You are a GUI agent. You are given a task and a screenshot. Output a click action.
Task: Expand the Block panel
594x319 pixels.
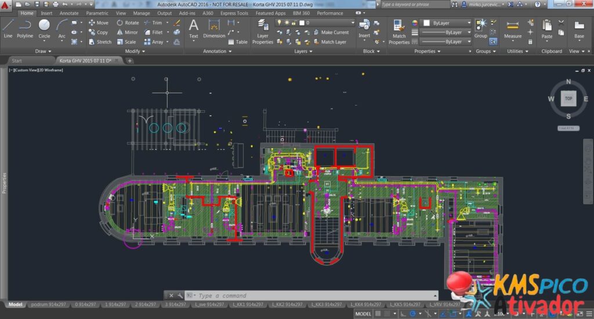pos(371,51)
